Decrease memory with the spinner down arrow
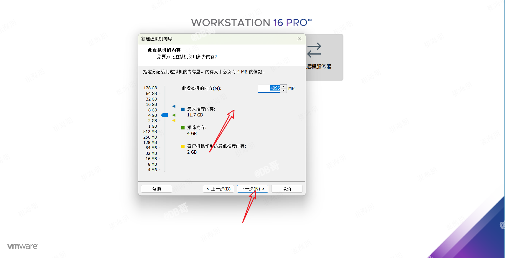Image resolution: width=505 pixels, height=258 pixels. (x=284, y=91)
